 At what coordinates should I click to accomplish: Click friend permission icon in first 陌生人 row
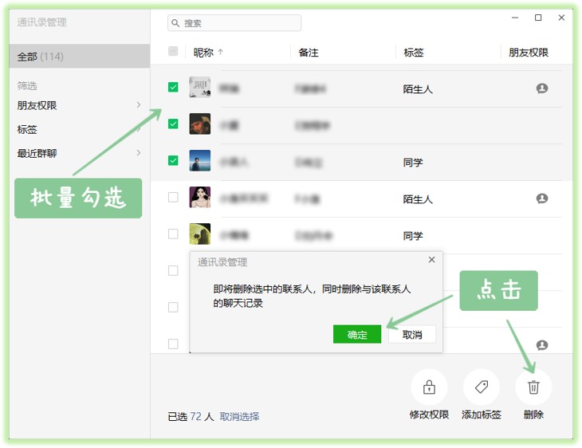(x=542, y=88)
